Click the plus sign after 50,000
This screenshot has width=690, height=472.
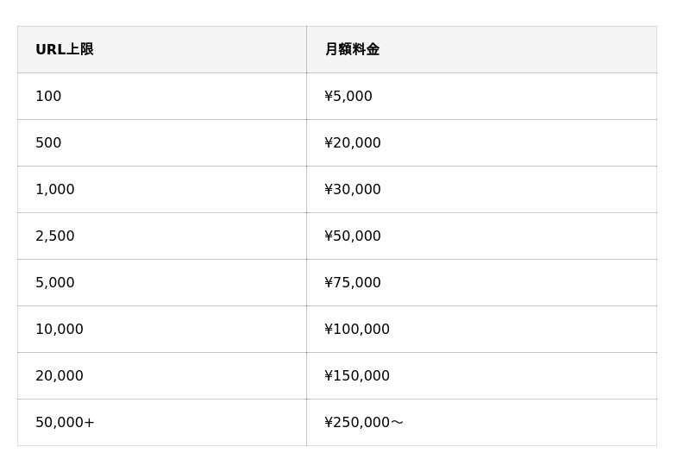click(90, 423)
